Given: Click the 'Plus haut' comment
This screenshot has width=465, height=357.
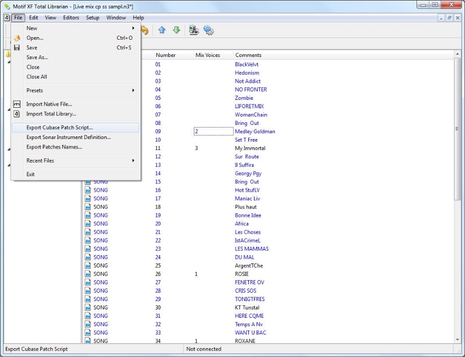Looking at the screenshot, I should pos(246,207).
